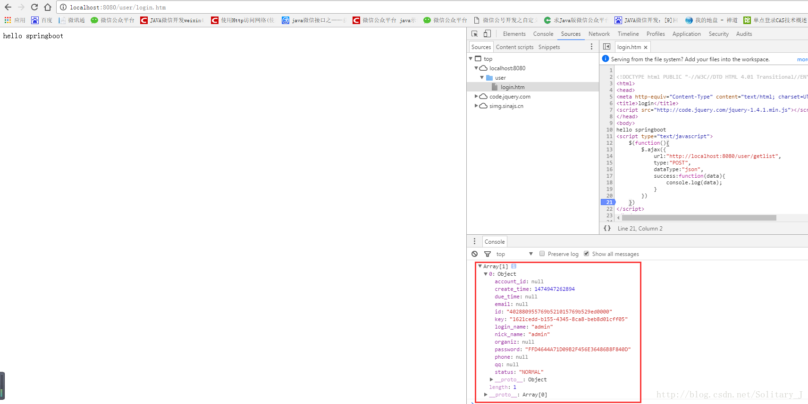The image size is (808, 404).
Task: Pretty print source with braces icon
Action: pyautogui.click(x=607, y=228)
